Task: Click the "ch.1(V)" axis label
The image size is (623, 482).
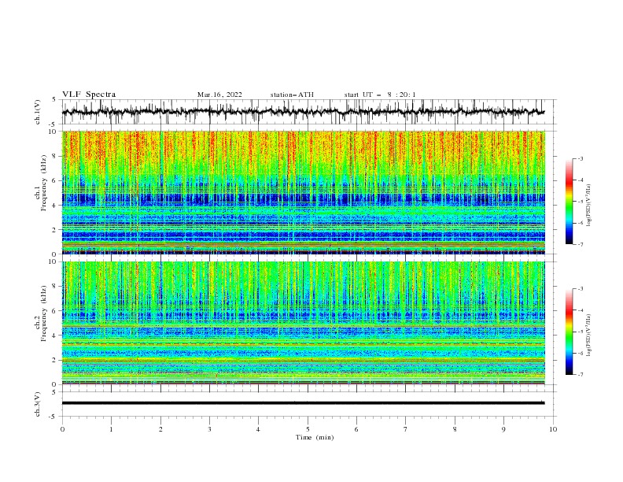Action: tap(38, 112)
